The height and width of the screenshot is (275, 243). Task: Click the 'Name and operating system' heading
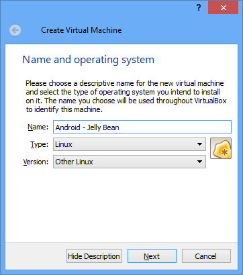pyautogui.click(x=89, y=60)
